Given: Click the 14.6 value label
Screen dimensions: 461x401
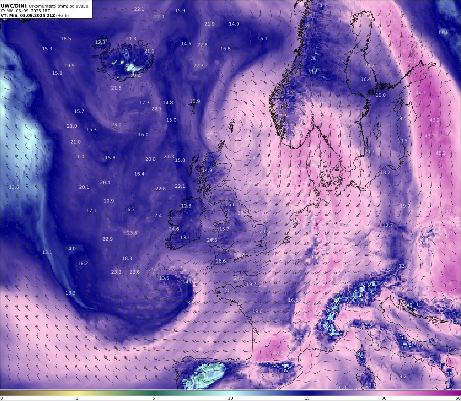Looking at the screenshot, I should pos(186,44).
